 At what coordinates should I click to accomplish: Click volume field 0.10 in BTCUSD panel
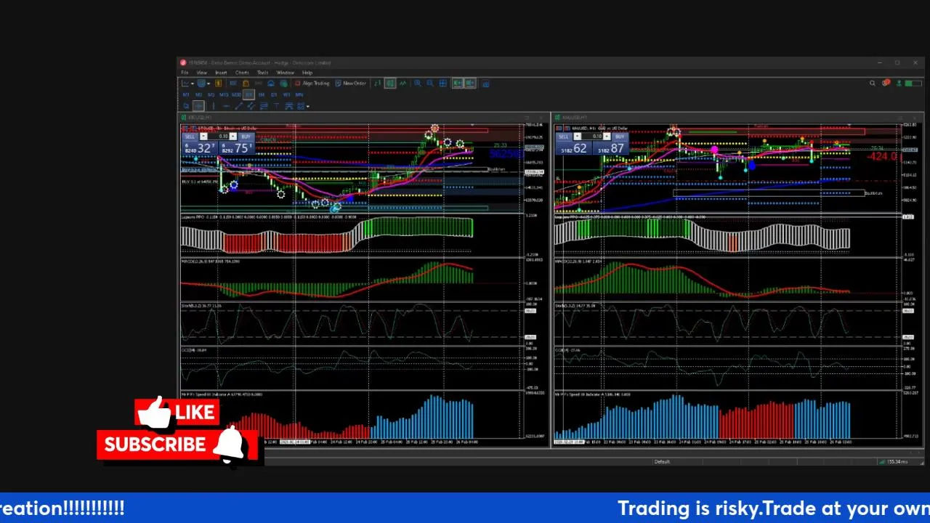point(218,137)
